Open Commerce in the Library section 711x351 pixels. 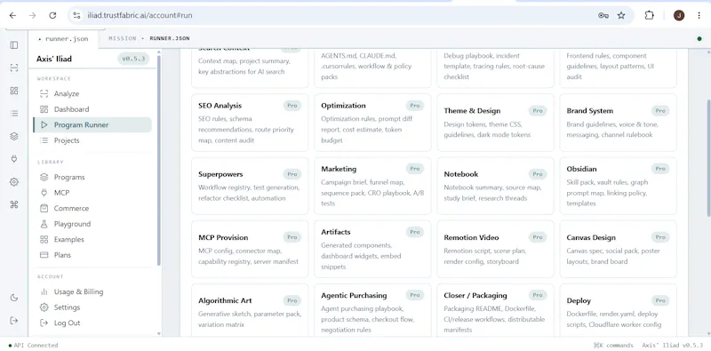click(x=92, y=209)
